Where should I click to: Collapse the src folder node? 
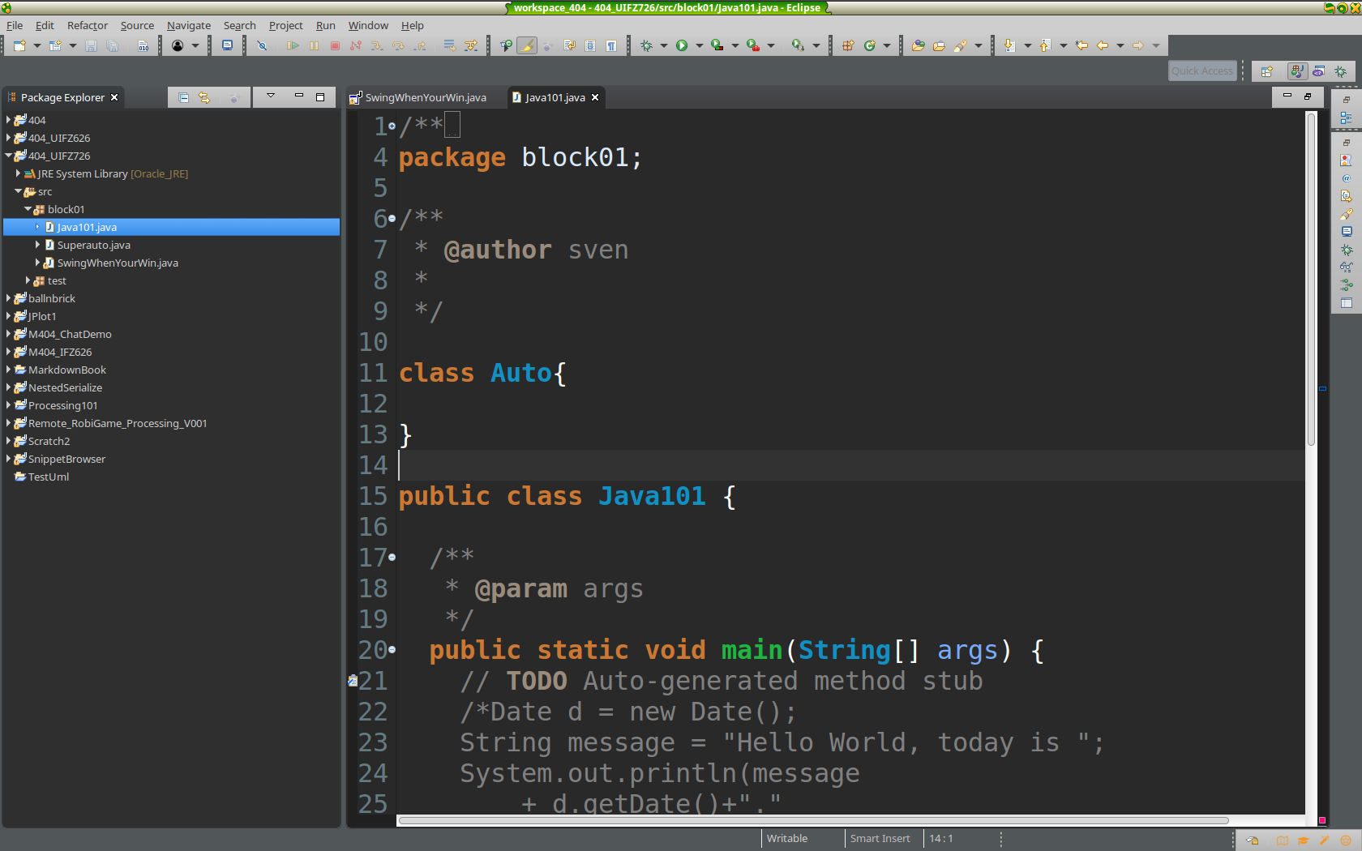click(x=18, y=191)
